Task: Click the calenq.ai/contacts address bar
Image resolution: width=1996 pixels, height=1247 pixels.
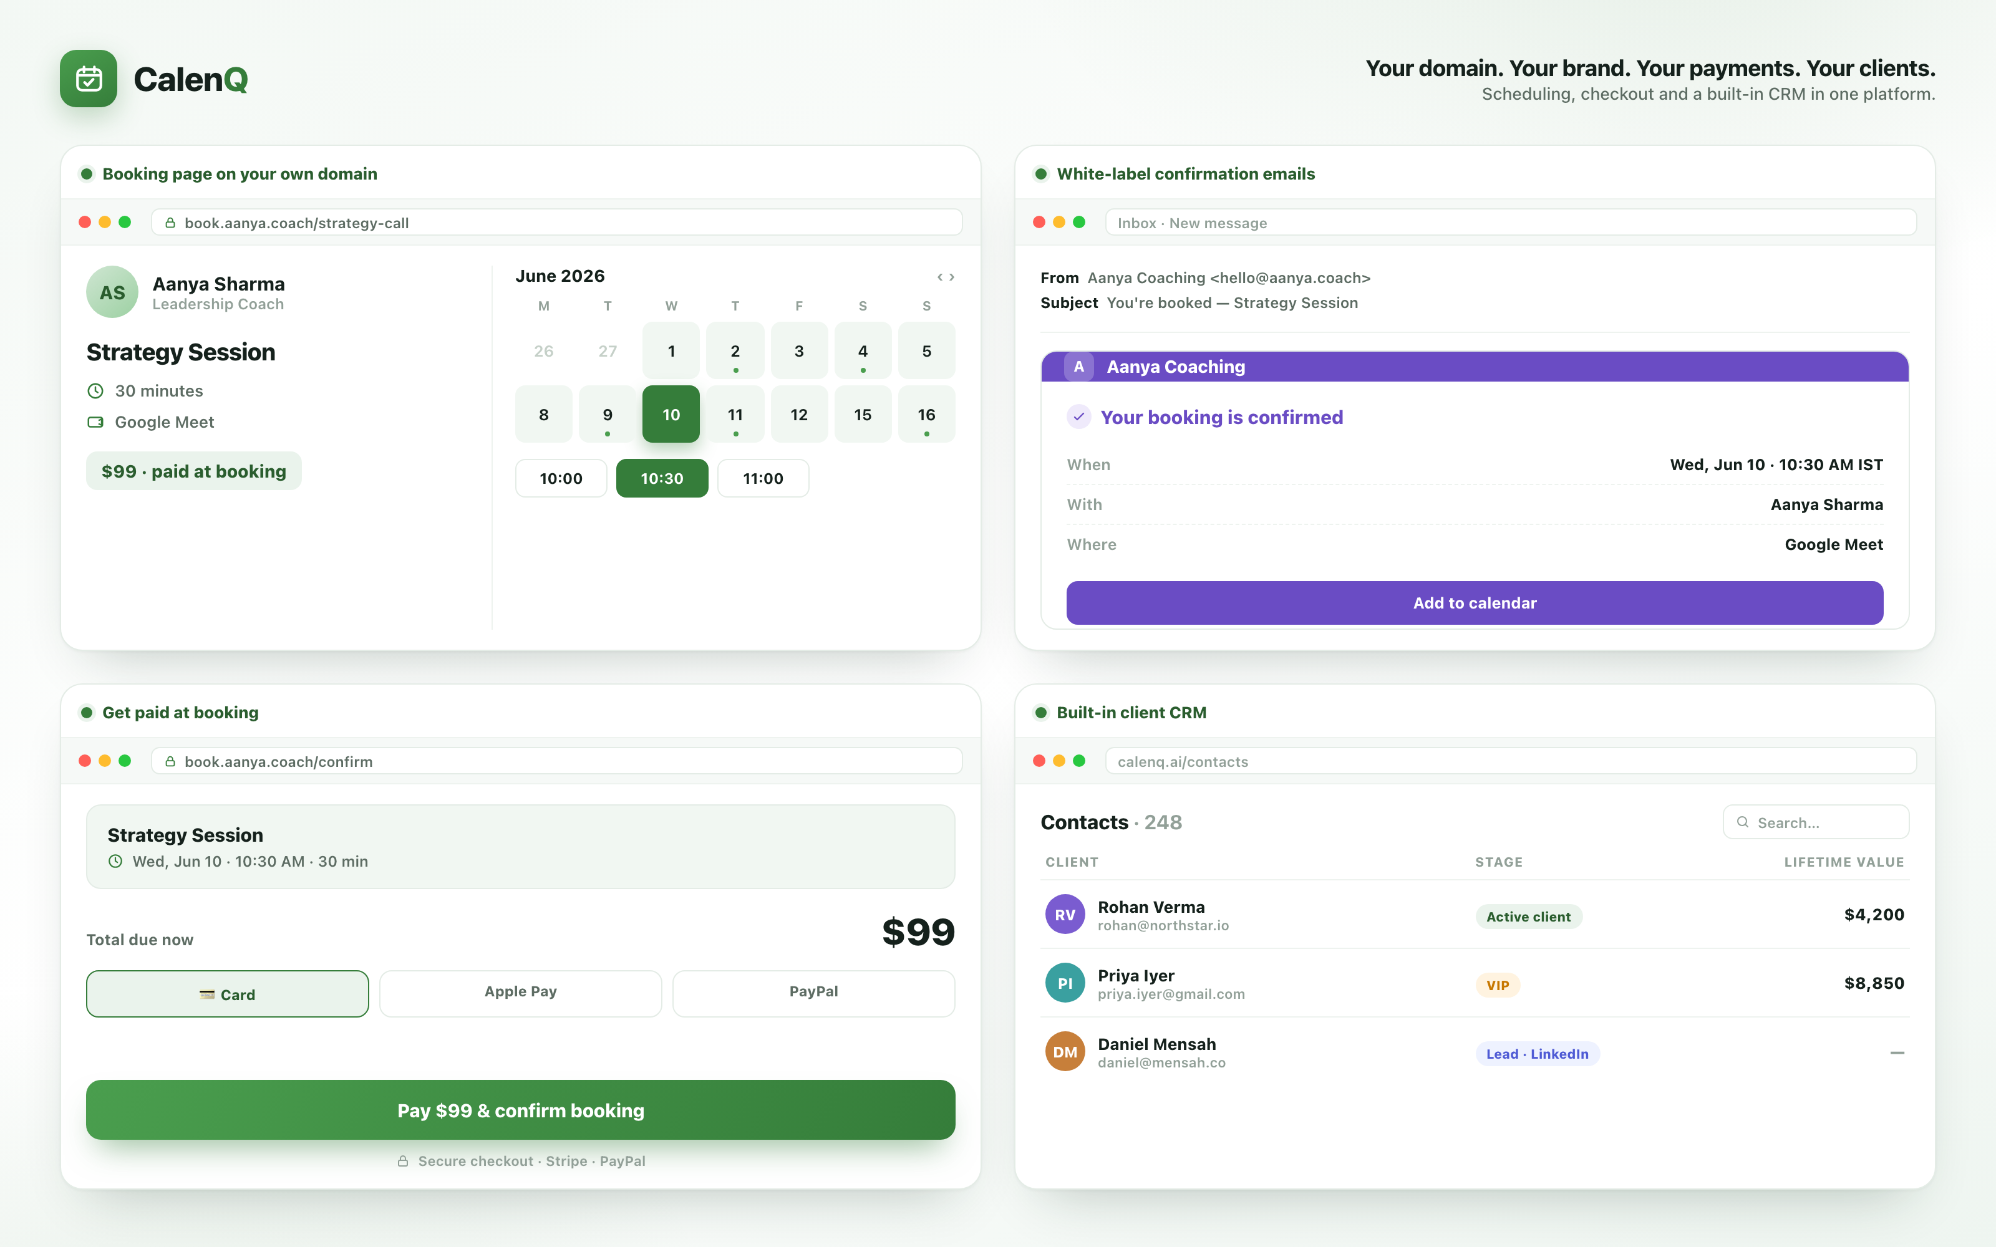Action: click(1510, 761)
